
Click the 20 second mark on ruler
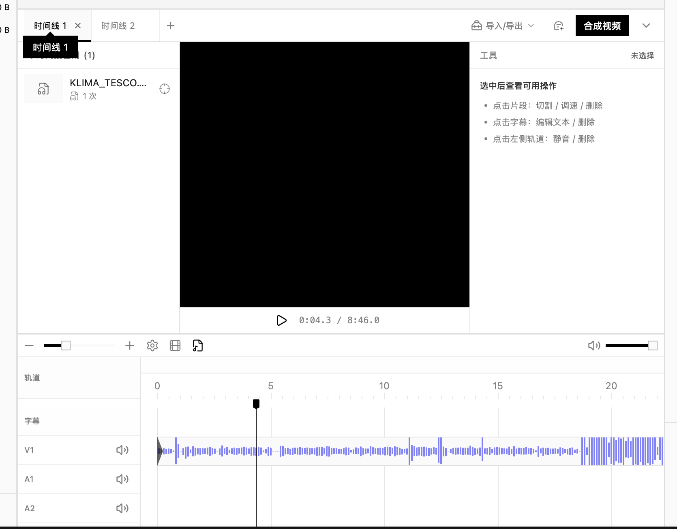611,386
